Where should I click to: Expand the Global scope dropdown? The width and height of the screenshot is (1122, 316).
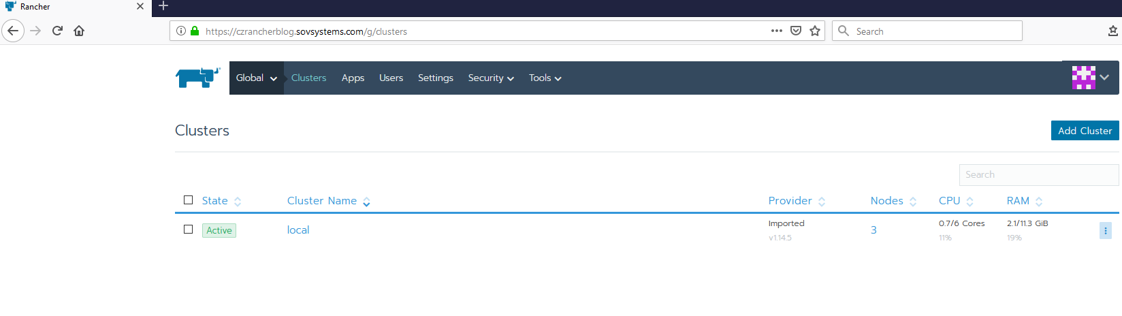(x=256, y=78)
